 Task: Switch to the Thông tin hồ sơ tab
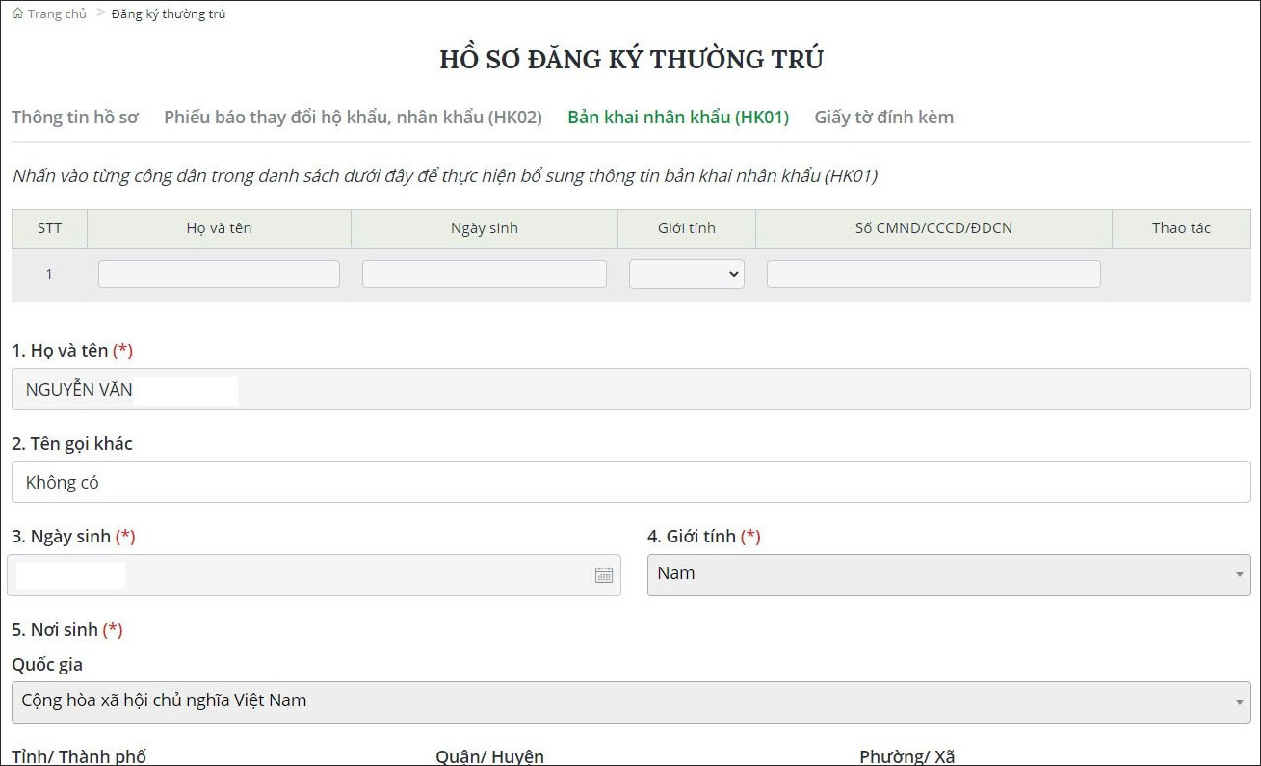pos(75,117)
